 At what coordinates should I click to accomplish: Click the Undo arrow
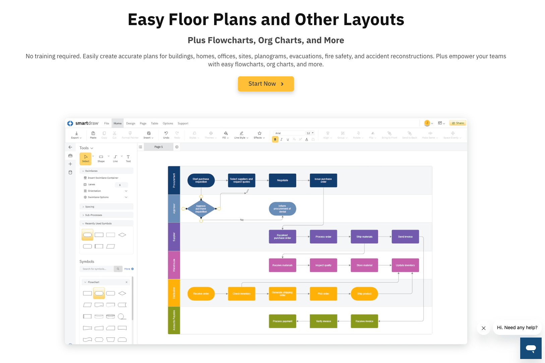coord(166,135)
